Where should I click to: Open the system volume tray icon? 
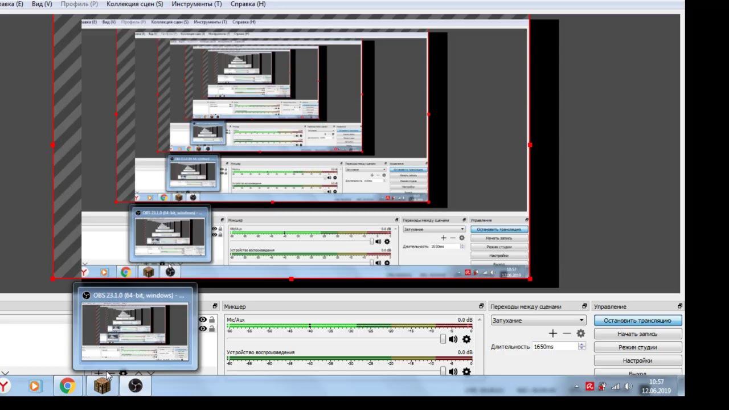628,386
